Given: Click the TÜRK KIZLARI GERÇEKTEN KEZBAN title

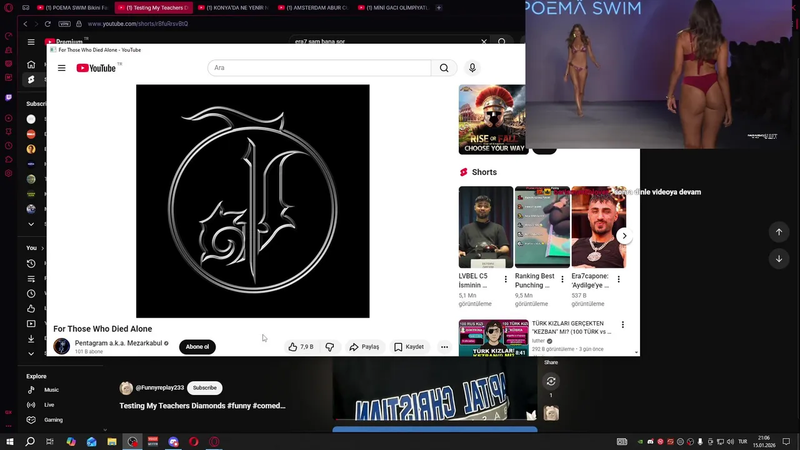Looking at the screenshot, I should point(571,327).
